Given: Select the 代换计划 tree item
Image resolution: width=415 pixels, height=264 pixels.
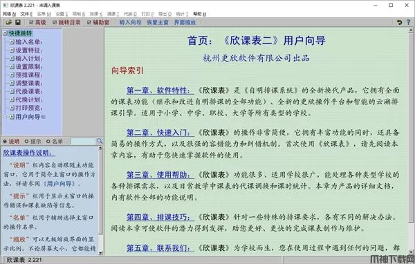Looking at the screenshot, I should pyautogui.click(x=29, y=100).
